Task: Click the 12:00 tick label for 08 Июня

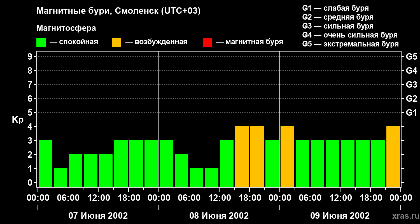Action: pos(219,198)
